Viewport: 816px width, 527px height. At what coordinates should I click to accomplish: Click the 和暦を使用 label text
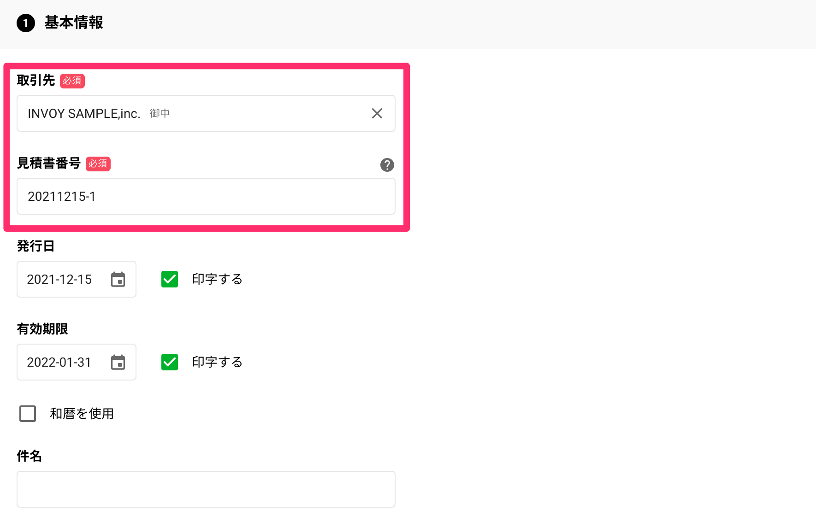pos(82,414)
